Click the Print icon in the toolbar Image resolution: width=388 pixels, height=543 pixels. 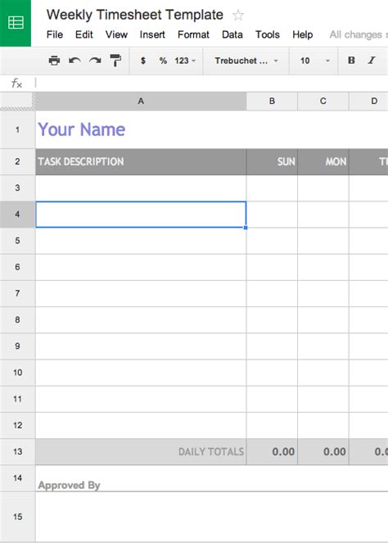pyautogui.click(x=54, y=61)
